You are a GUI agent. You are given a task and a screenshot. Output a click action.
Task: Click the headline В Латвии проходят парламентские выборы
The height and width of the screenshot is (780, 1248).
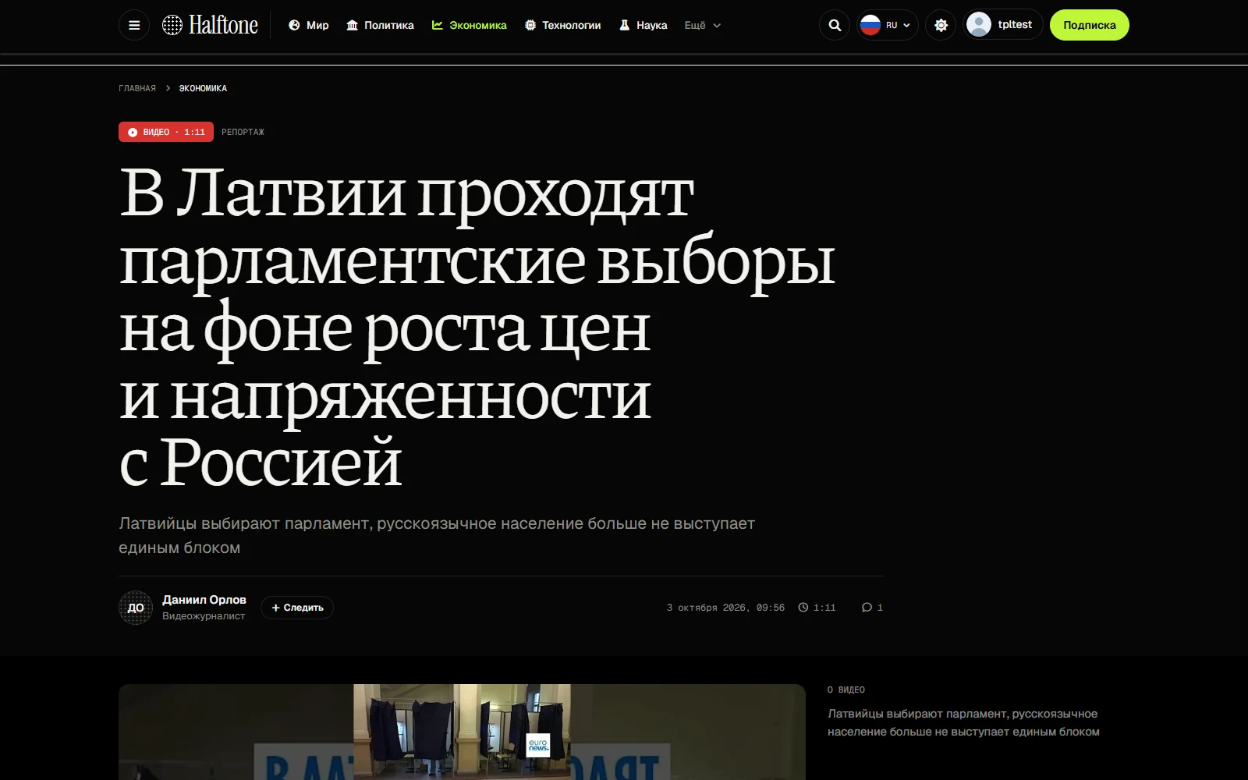tap(477, 328)
